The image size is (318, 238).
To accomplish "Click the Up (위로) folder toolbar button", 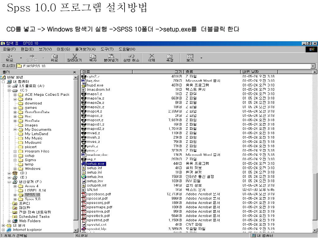I will (54, 58).
